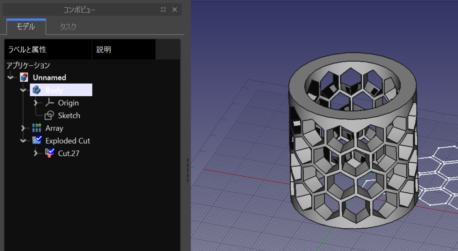Select the Array item
Image resolution: width=458 pixels, height=251 pixels.
(x=54, y=128)
